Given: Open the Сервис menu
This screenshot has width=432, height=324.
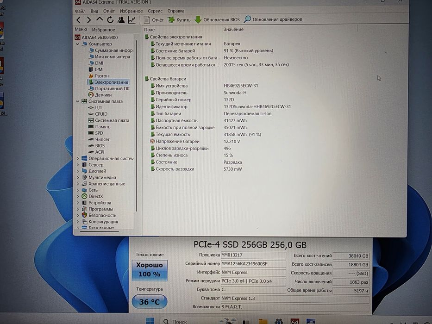Looking at the screenshot, I should [155, 11].
